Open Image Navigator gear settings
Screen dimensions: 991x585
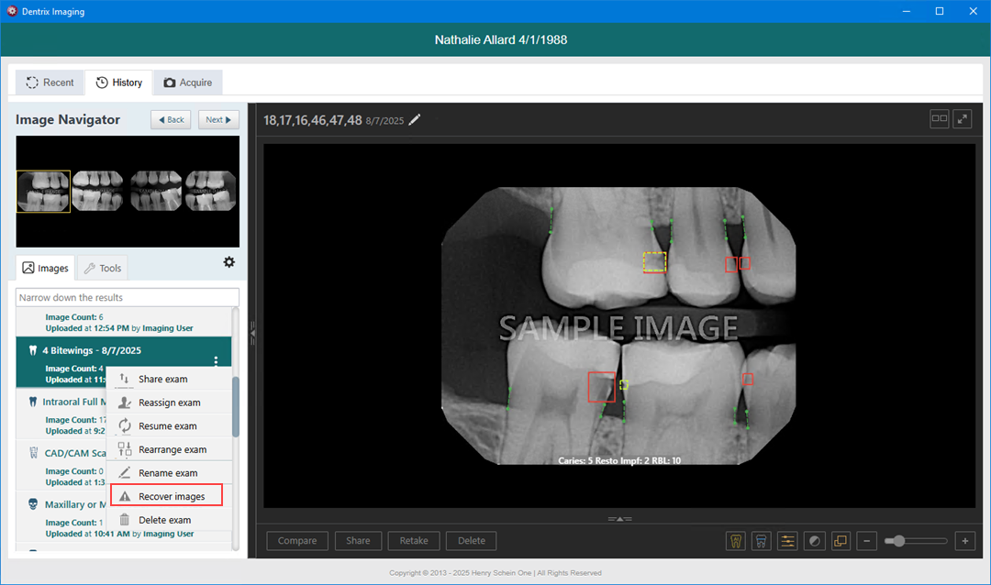[228, 262]
